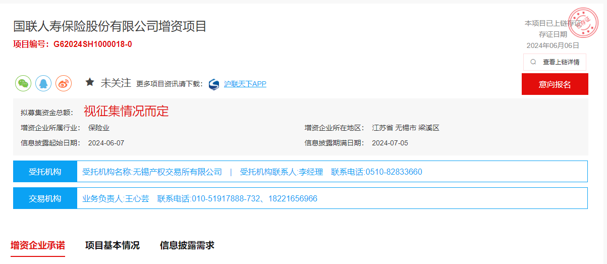Click the 沪联天下 app logo icon

(214, 84)
